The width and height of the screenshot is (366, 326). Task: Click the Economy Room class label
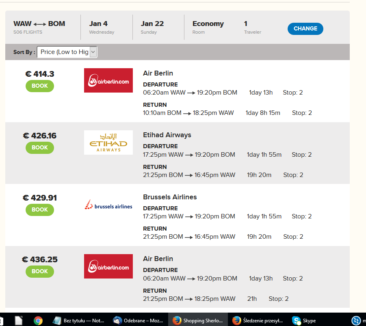[208, 27]
